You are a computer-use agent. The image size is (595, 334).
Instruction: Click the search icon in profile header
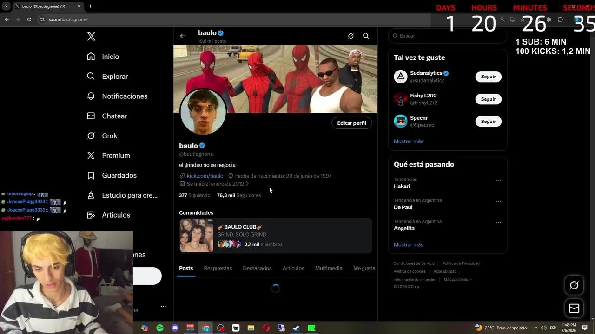(366, 36)
